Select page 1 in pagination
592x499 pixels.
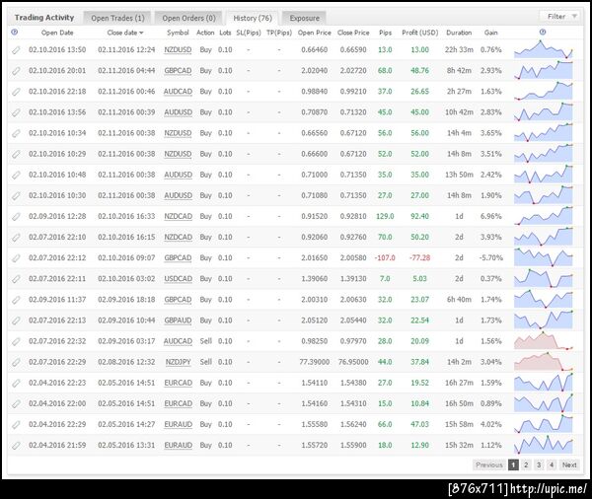513,465
